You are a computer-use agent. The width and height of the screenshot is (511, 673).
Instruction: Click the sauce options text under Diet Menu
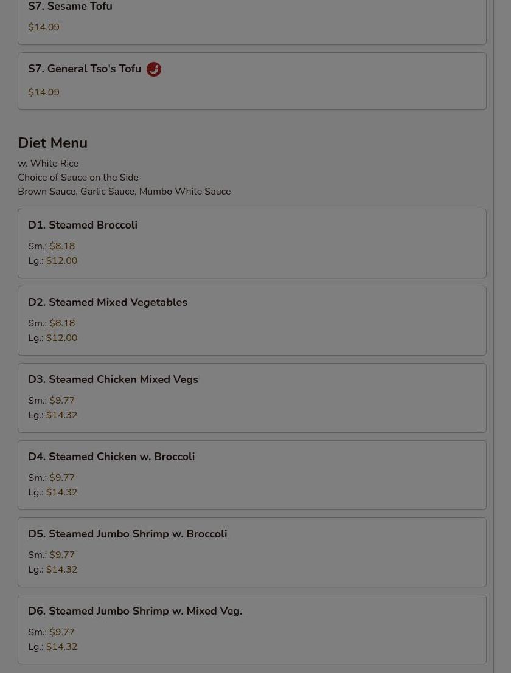[x=125, y=192]
